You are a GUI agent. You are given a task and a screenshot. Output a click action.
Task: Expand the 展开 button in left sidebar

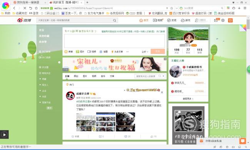pos(49,108)
